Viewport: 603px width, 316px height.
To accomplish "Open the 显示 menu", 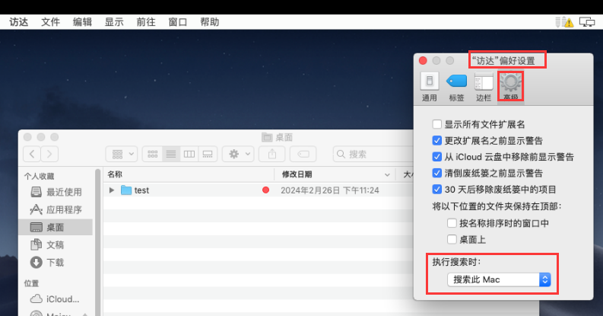I will (x=114, y=22).
